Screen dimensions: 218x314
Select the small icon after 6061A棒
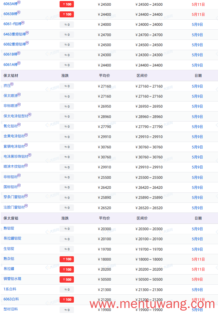[x=19, y=63]
